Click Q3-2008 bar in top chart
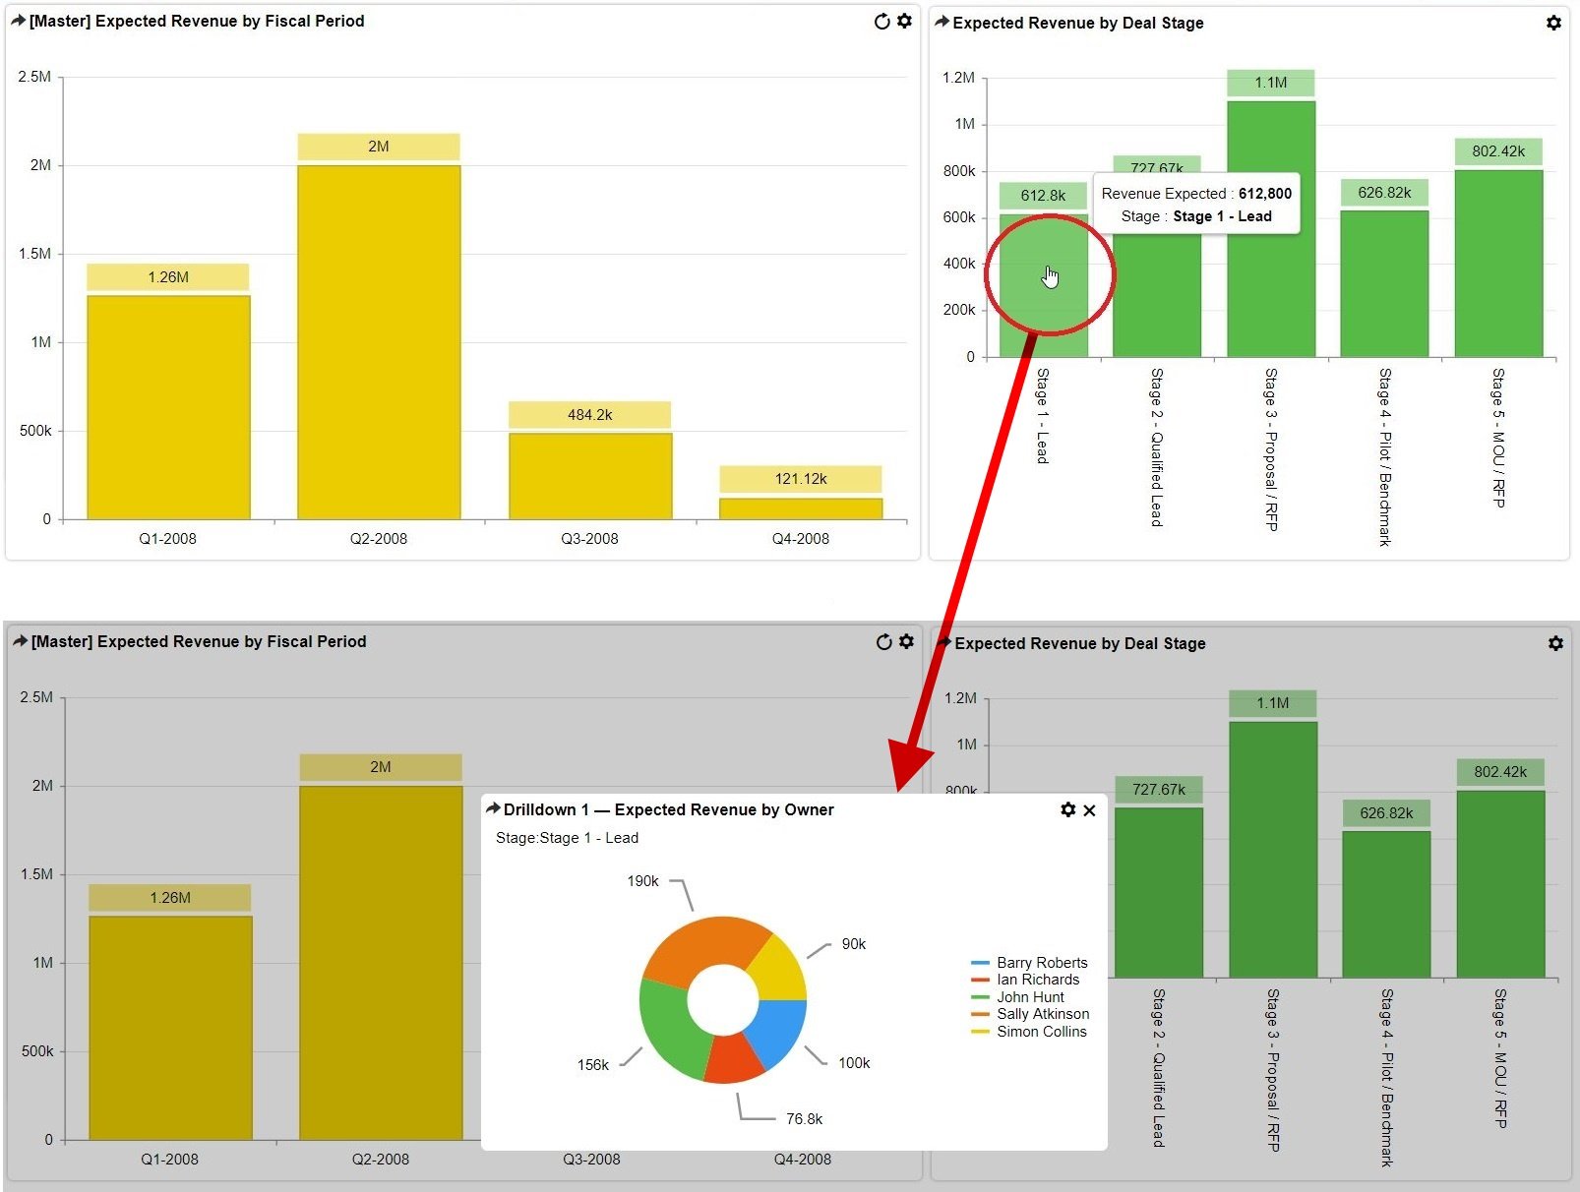1580x1192 pixels. (589, 475)
